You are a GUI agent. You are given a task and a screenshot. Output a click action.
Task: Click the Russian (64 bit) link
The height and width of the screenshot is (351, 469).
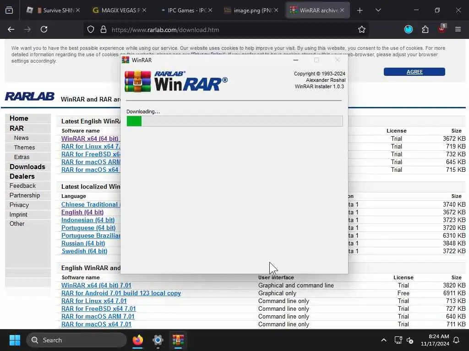point(83,243)
